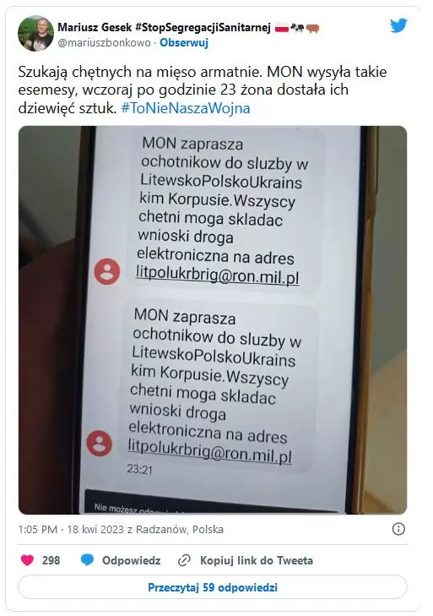Select Kopiuj link do Tweeta
Image resolution: width=433 pixels, height=616 pixels.
tap(257, 560)
